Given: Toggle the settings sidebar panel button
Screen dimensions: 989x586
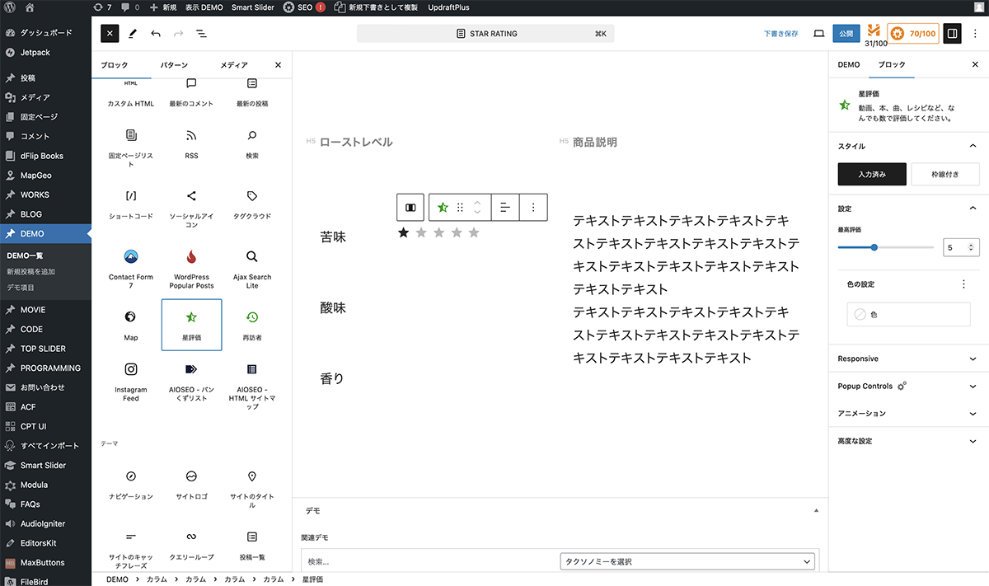Looking at the screenshot, I should coord(952,34).
